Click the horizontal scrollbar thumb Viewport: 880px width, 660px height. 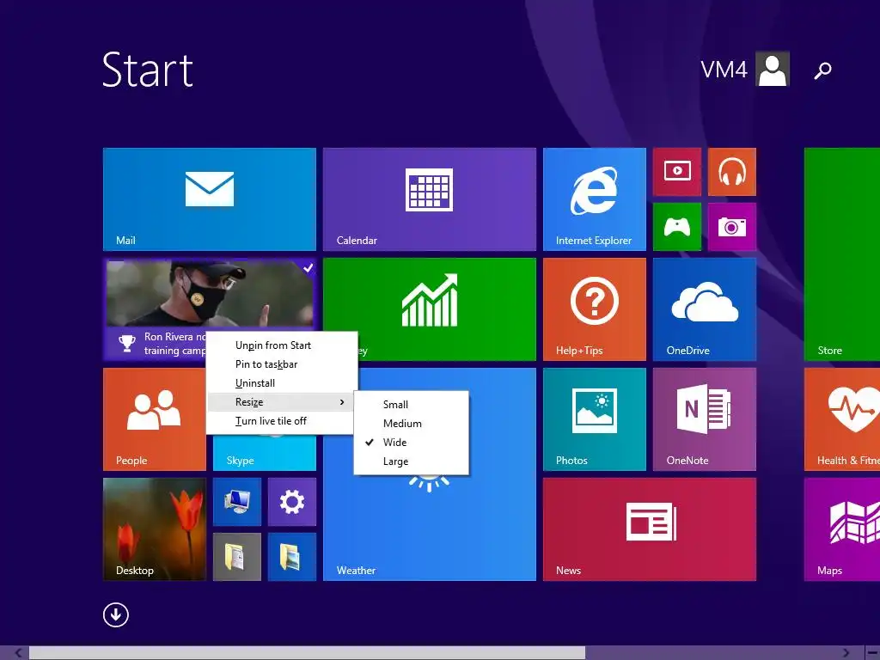click(307, 653)
